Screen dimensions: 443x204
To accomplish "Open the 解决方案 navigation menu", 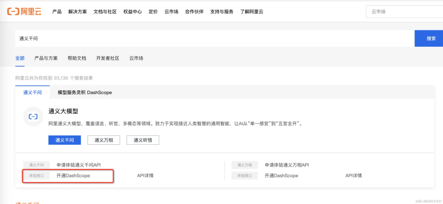I will 77,12.
